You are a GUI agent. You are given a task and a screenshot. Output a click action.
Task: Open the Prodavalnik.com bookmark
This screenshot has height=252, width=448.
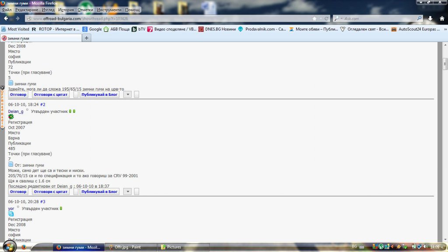click(262, 29)
